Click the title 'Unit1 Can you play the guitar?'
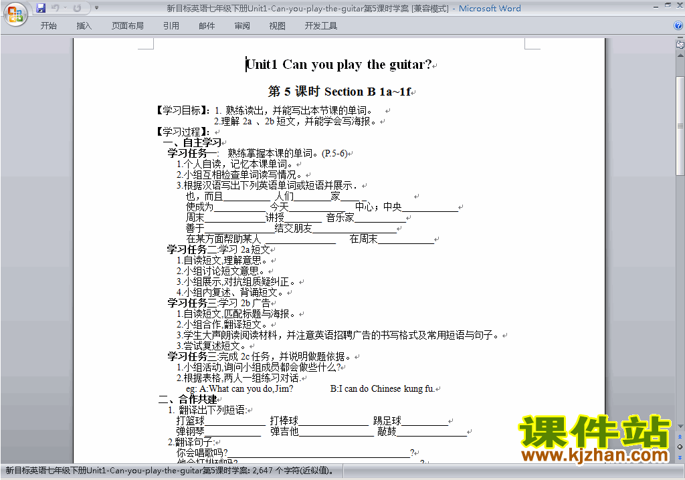685x480 pixels. point(338,65)
